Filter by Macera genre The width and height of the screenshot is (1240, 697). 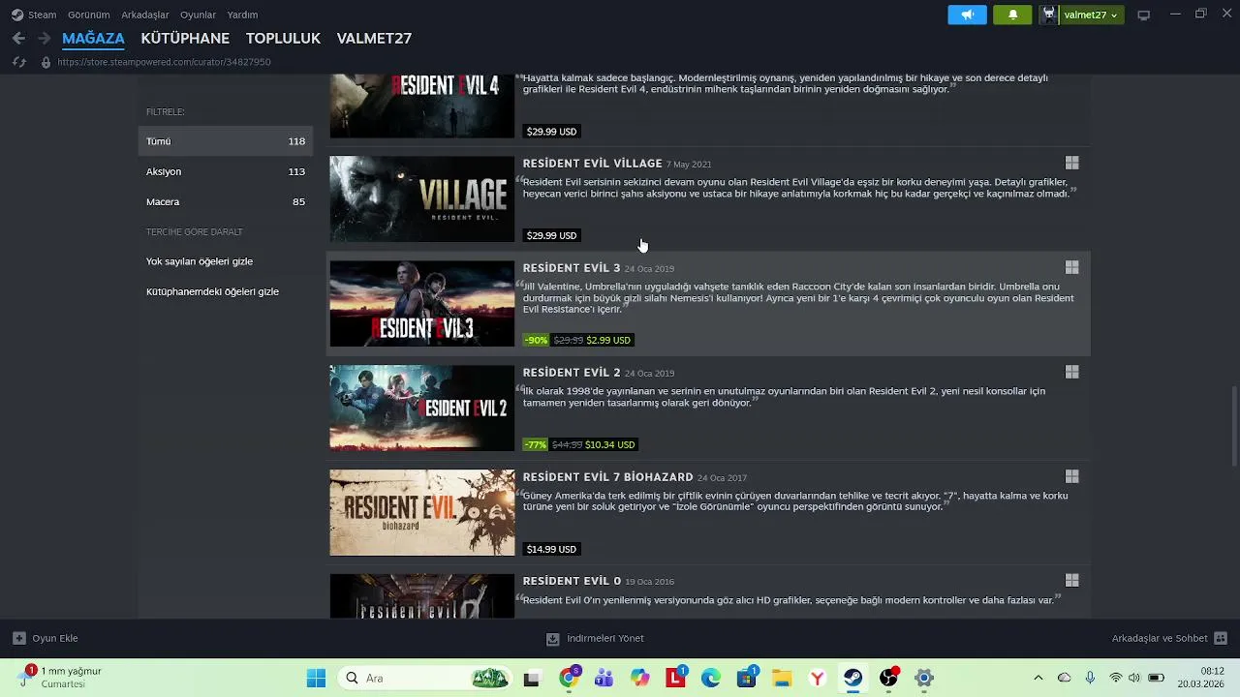click(226, 201)
